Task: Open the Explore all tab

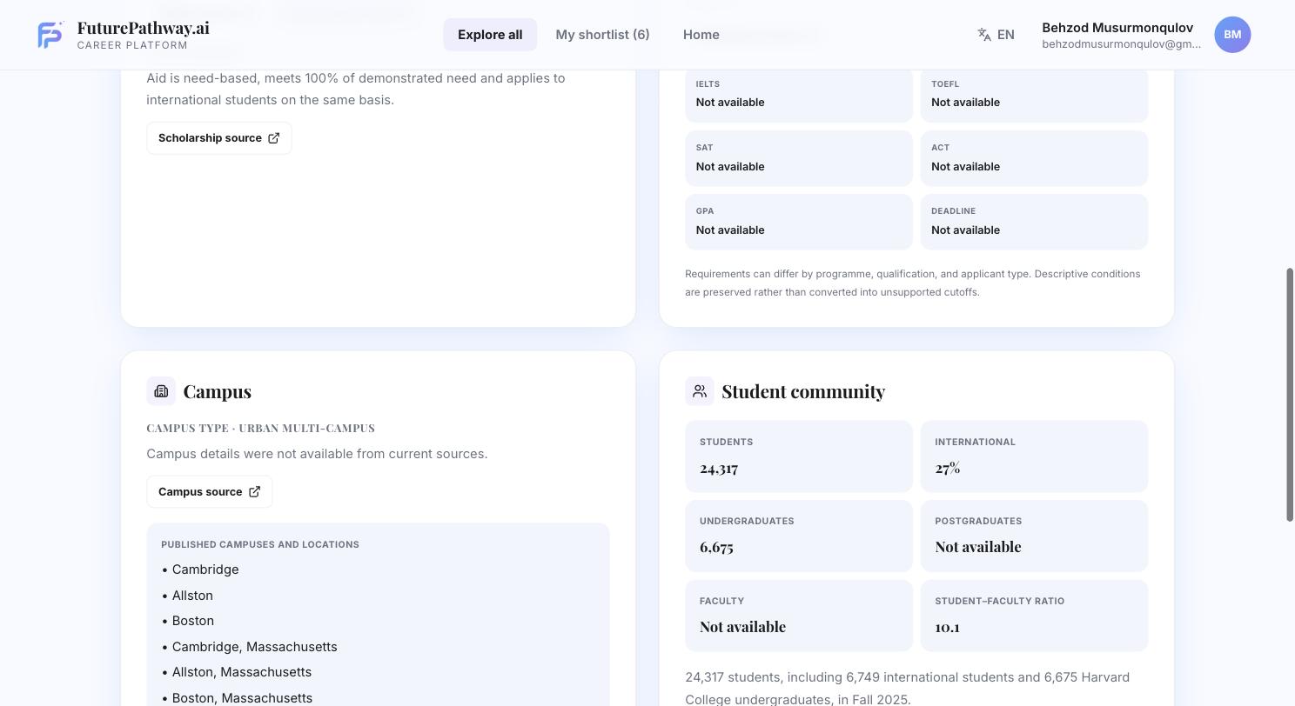Action: click(490, 35)
